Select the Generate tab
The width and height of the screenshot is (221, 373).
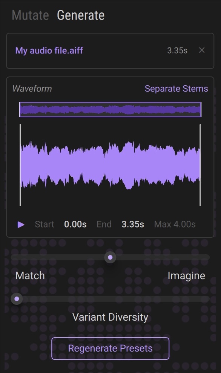81,15
